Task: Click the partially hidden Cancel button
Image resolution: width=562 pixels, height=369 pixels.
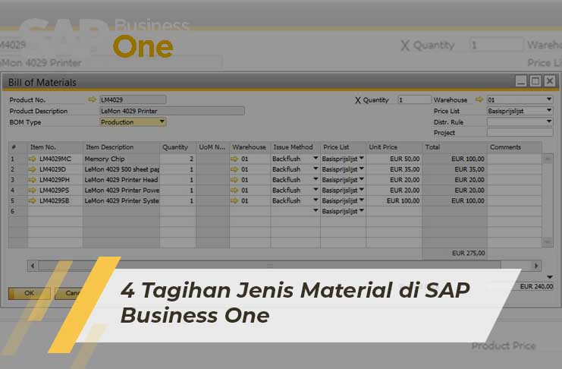Action: click(x=70, y=293)
